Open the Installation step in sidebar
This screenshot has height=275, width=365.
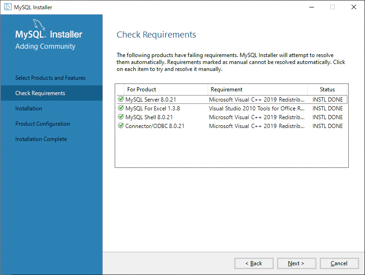coord(29,109)
